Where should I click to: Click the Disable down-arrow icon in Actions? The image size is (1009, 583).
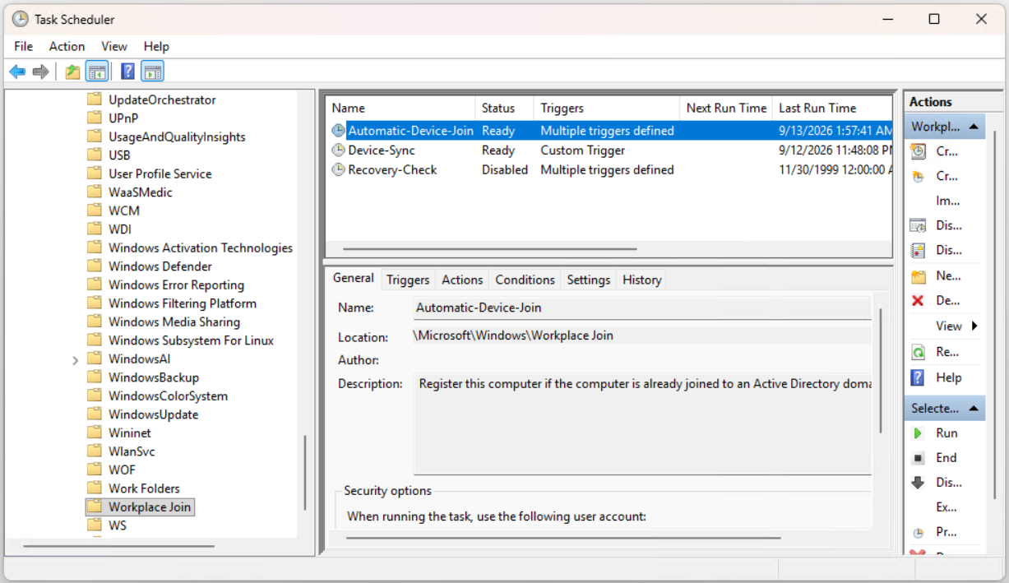918,483
